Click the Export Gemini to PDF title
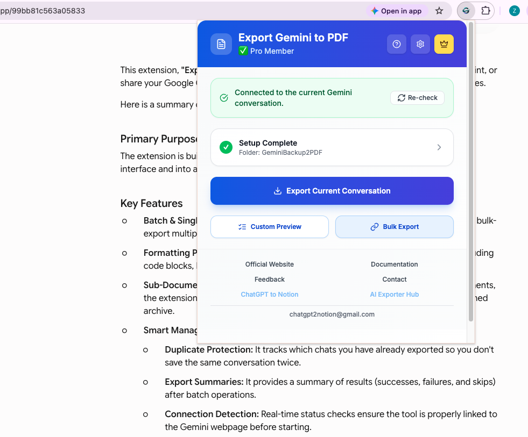 click(x=293, y=38)
